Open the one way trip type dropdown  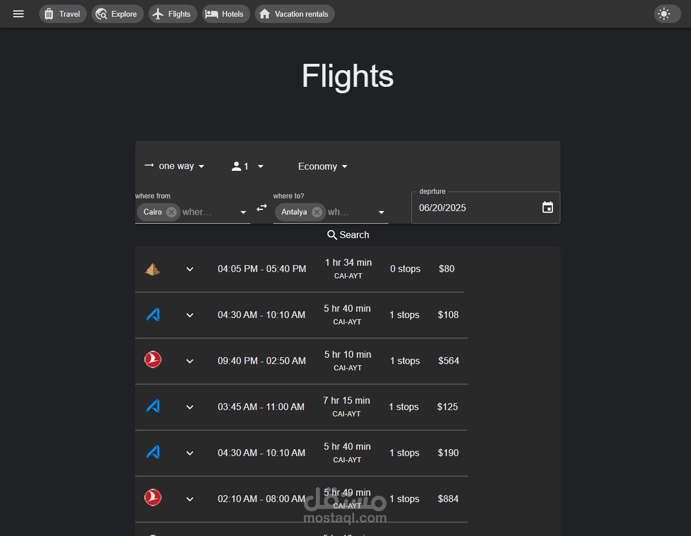click(175, 166)
